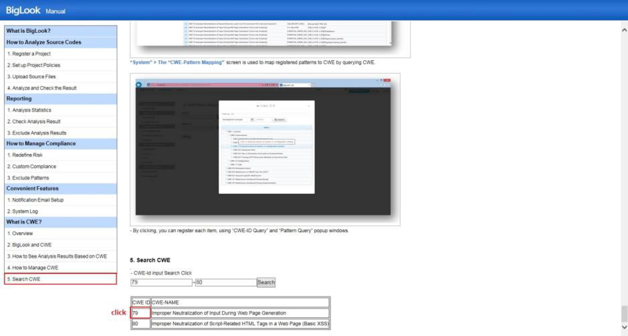Click the second CWE-Id input containing 80
This screenshot has width=628, height=336.
(226, 282)
